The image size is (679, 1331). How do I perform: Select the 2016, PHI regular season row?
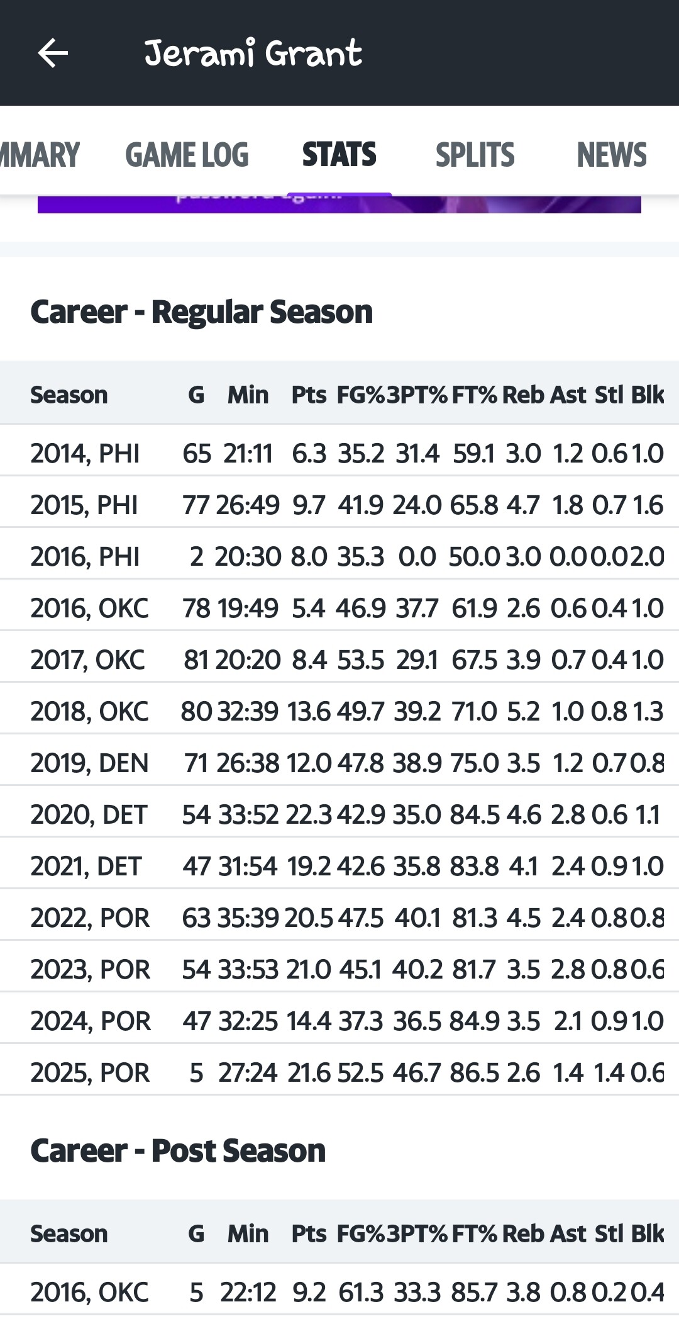coord(339,556)
